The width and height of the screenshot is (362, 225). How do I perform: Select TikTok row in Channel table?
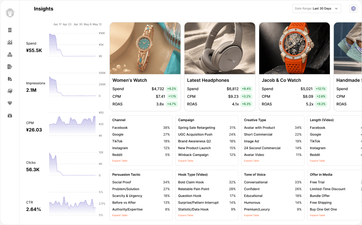tap(141, 141)
